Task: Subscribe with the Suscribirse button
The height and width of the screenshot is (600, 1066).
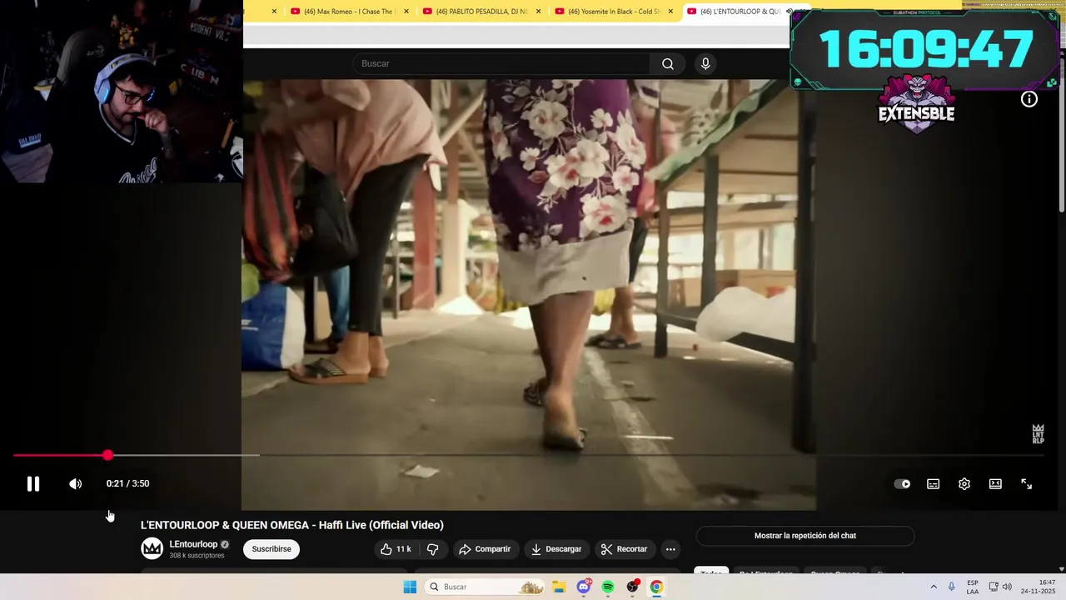Action: coord(271,549)
